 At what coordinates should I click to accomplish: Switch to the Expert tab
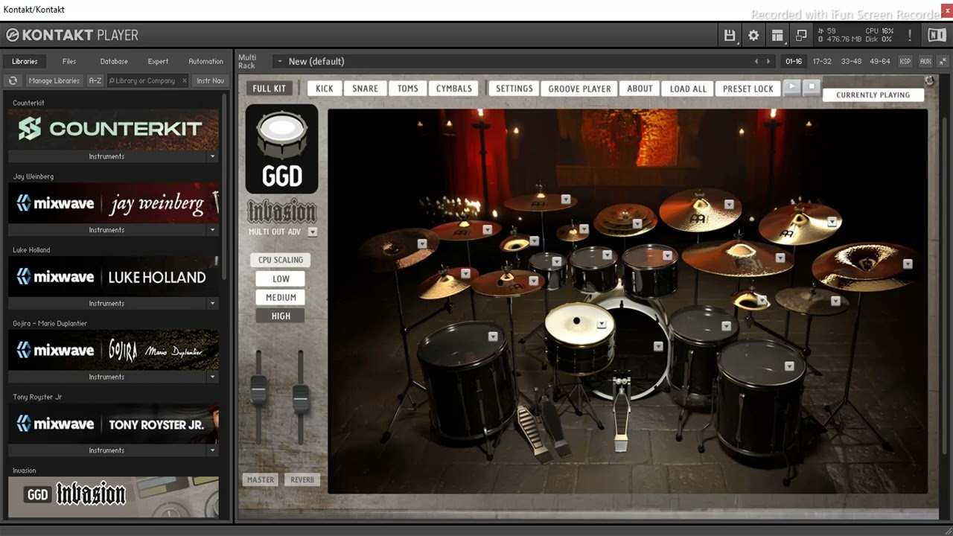[x=158, y=61]
